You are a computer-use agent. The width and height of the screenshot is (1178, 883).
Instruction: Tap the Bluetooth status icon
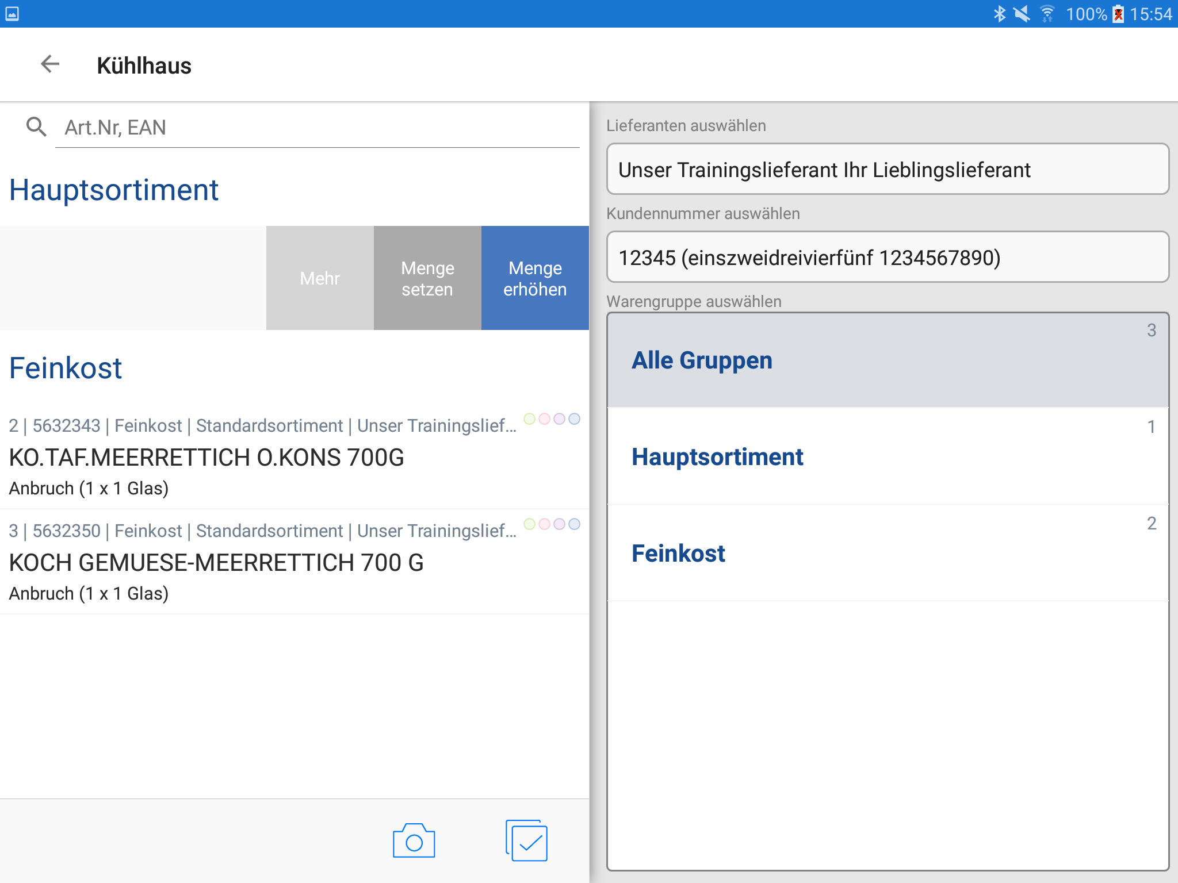click(1000, 14)
